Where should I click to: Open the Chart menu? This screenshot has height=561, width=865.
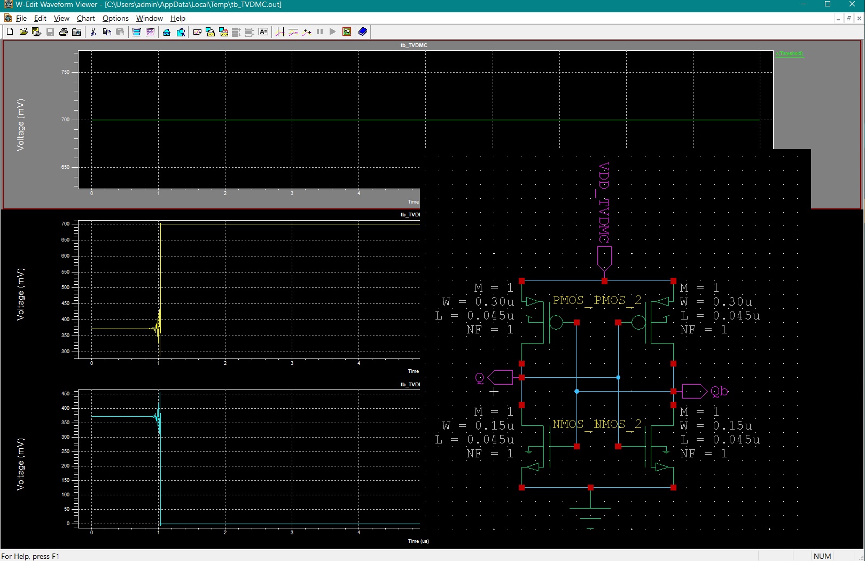point(85,18)
